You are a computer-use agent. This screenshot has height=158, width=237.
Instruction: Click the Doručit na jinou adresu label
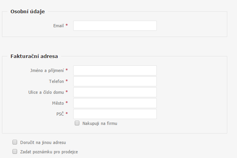pos(43,142)
